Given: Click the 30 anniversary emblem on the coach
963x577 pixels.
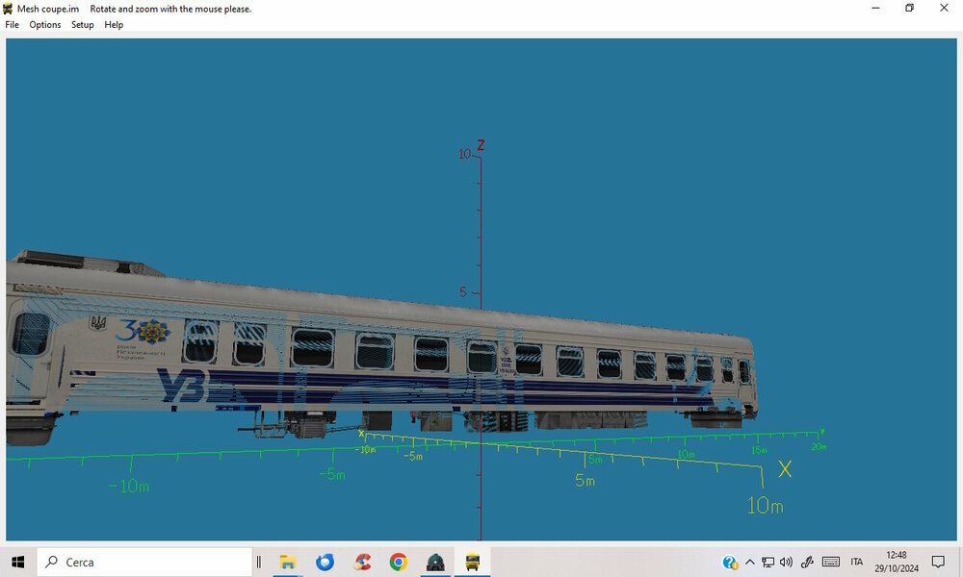Looking at the screenshot, I should pos(143,331).
